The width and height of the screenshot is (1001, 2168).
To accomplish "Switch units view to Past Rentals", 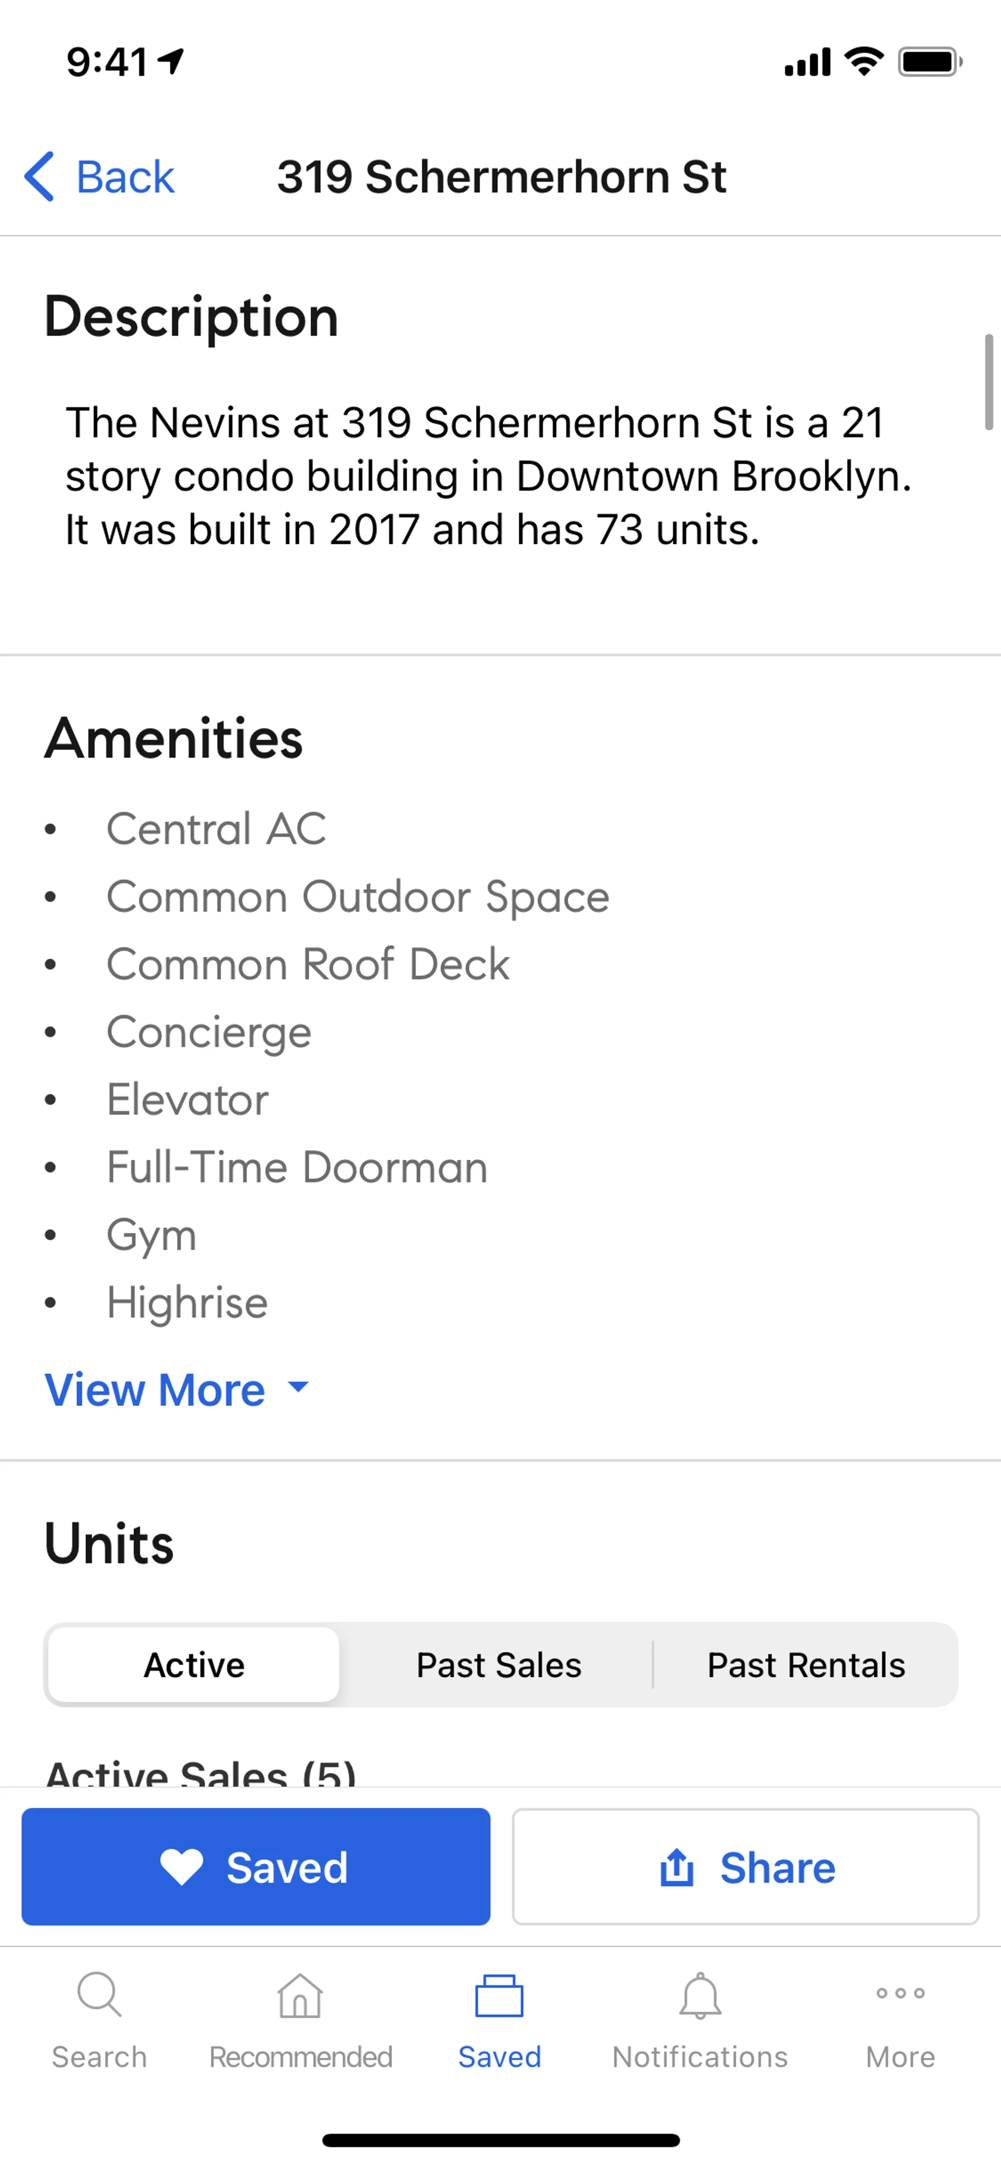I will pyautogui.click(x=805, y=1665).
